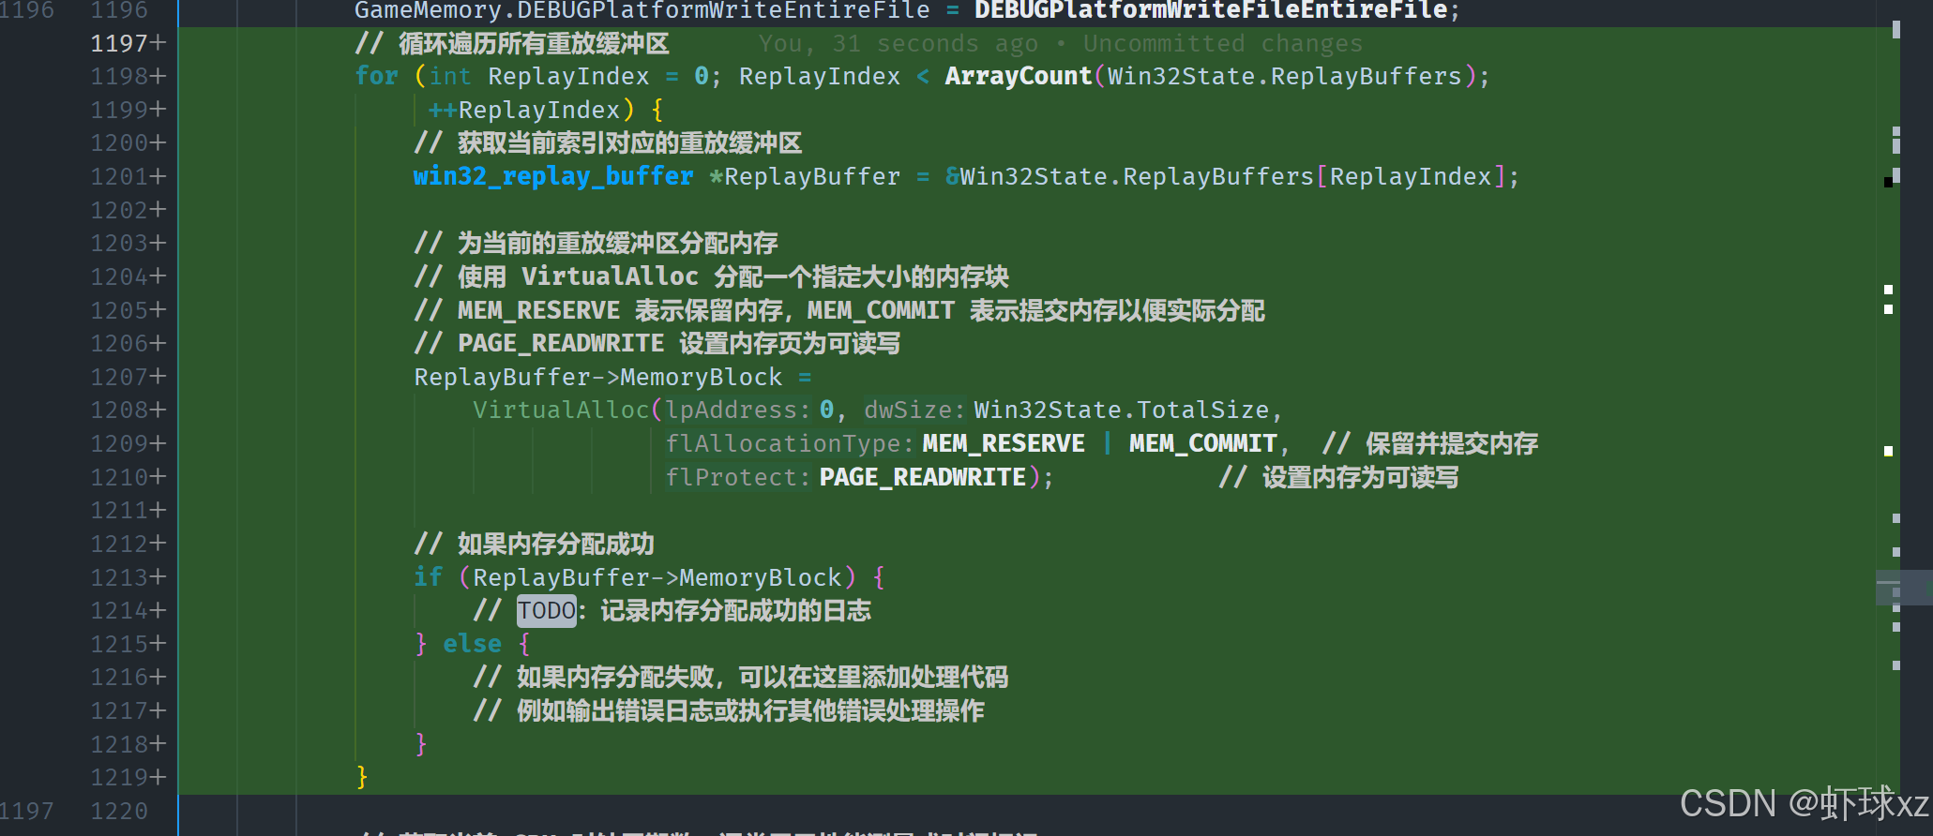Viewport: 1933px width, 836px height.
Task: Click the comment '// PAGE_READWRITE 设置内存页为可读写'
Action: pyautogui.click(x=657, y=344)
